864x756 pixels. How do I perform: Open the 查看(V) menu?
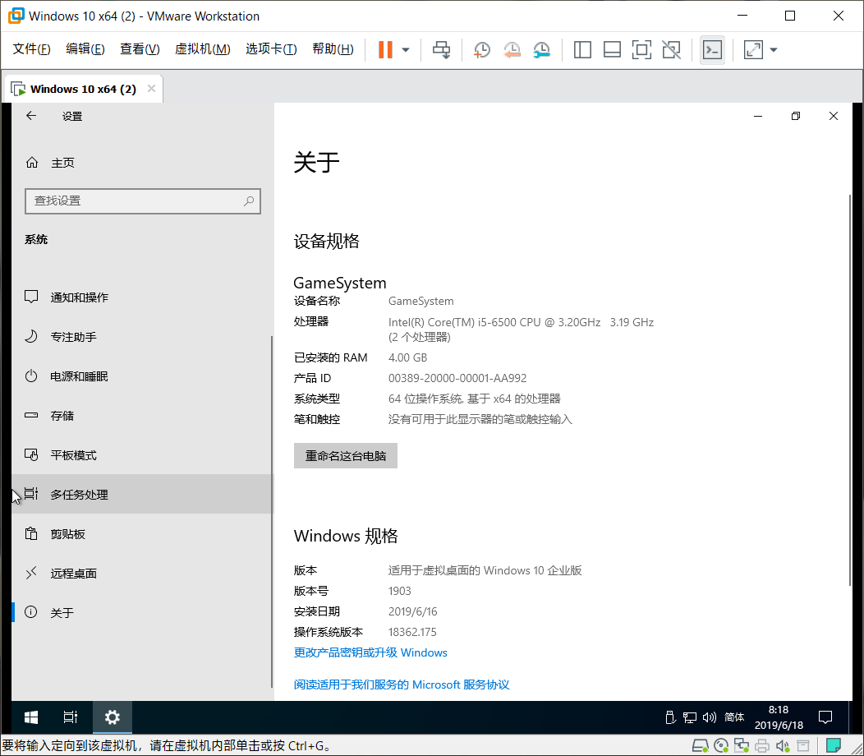(140, 49)
